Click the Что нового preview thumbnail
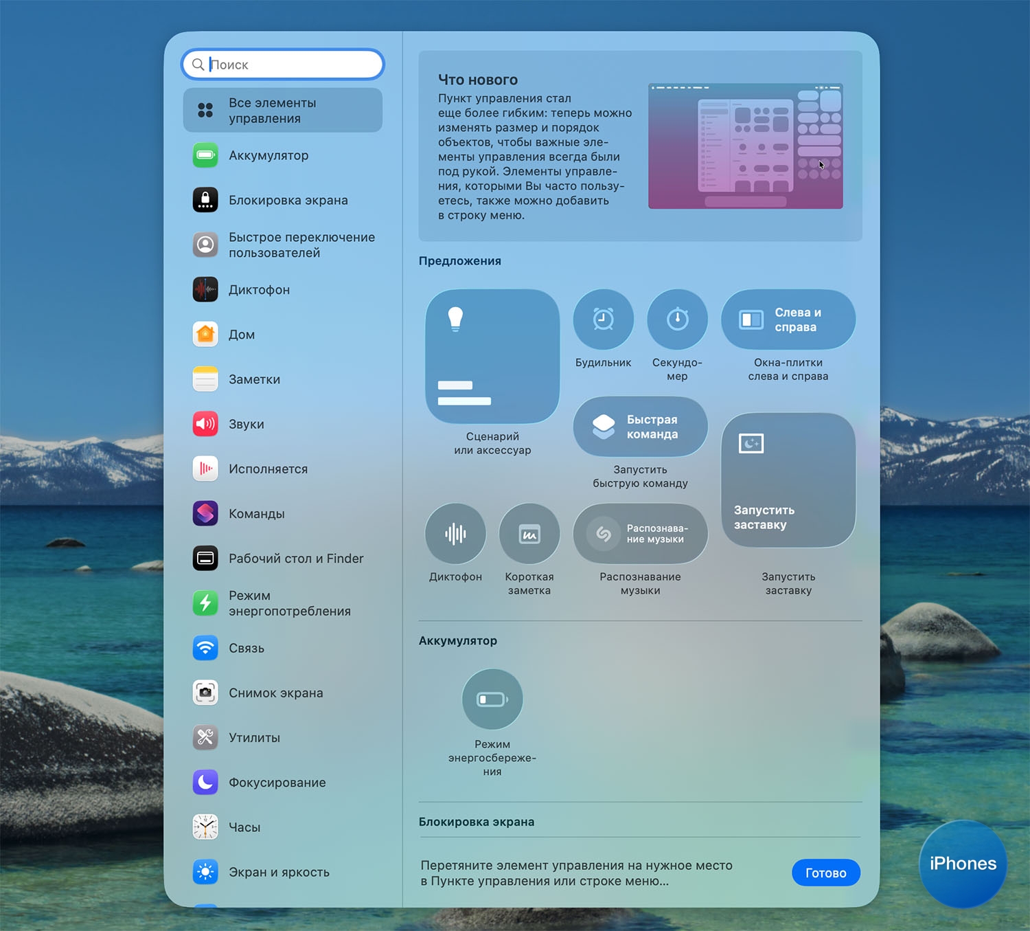Image resolution: width=1030 pixels, height=931 pixels. [745, 146]
